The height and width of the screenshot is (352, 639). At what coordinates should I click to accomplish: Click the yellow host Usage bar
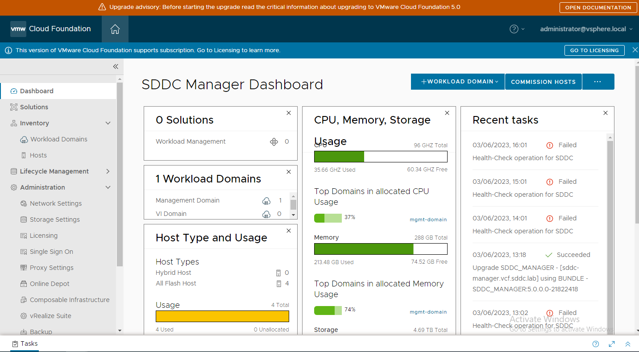coord(222,316)
